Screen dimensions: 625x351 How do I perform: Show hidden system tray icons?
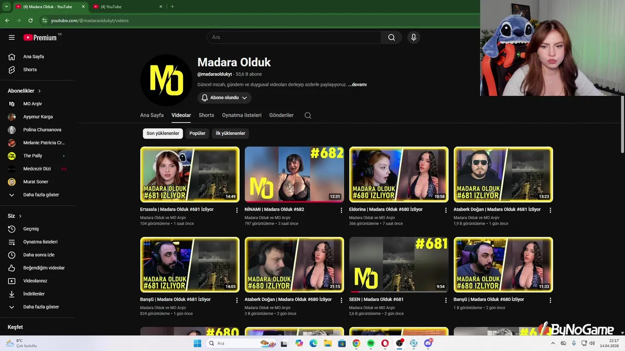point(552,343)
